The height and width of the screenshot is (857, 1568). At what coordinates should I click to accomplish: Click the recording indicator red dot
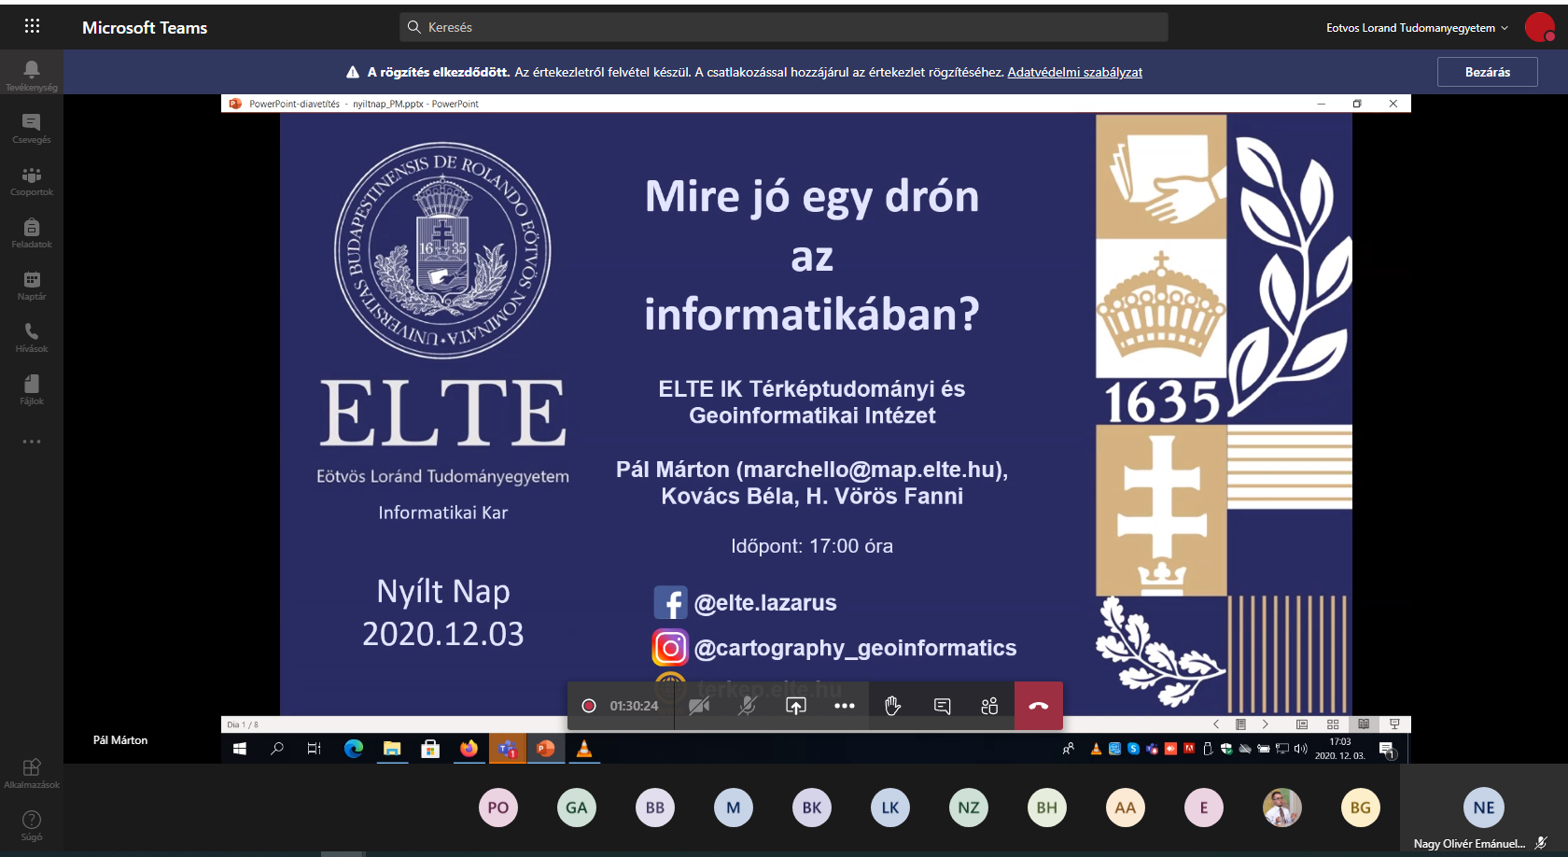click(x=589, y=706)
